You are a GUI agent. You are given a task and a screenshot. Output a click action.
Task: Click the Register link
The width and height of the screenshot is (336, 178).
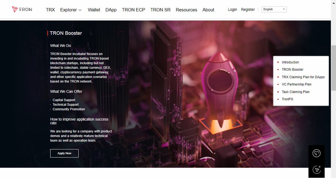coord(248,10)
